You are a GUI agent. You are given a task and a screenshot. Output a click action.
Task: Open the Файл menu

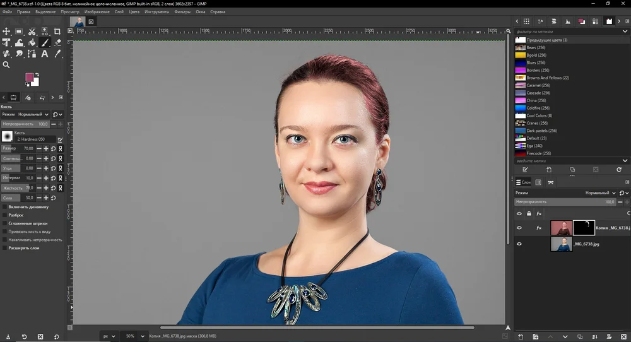(x=7, y=11)
